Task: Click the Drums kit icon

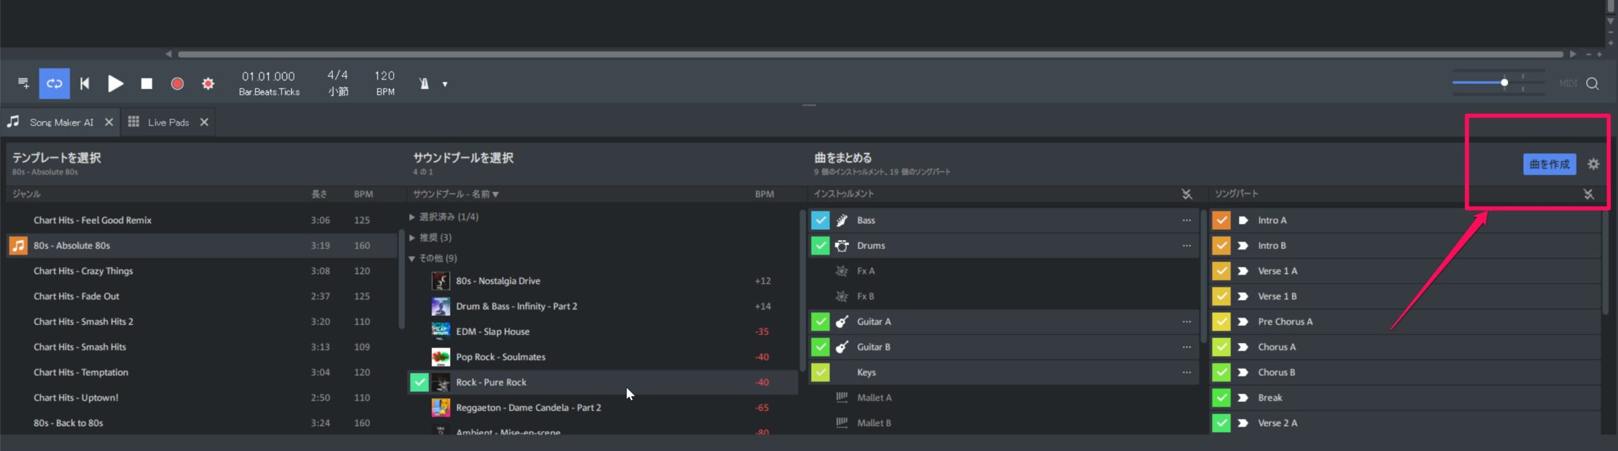Action: [842, 246]
